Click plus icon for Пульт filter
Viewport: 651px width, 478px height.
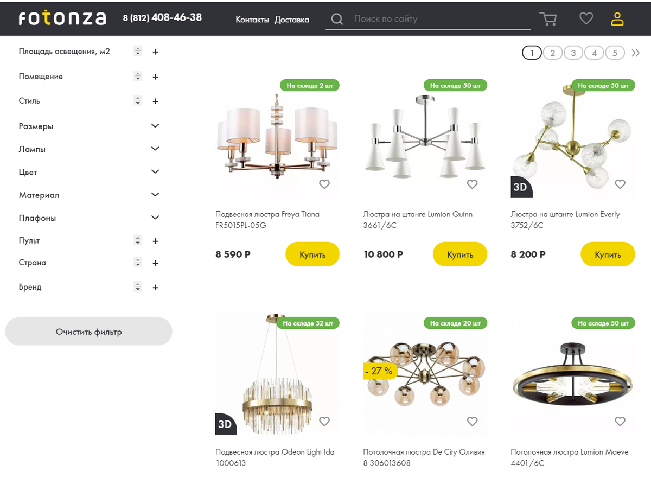[x=155, y=241]
